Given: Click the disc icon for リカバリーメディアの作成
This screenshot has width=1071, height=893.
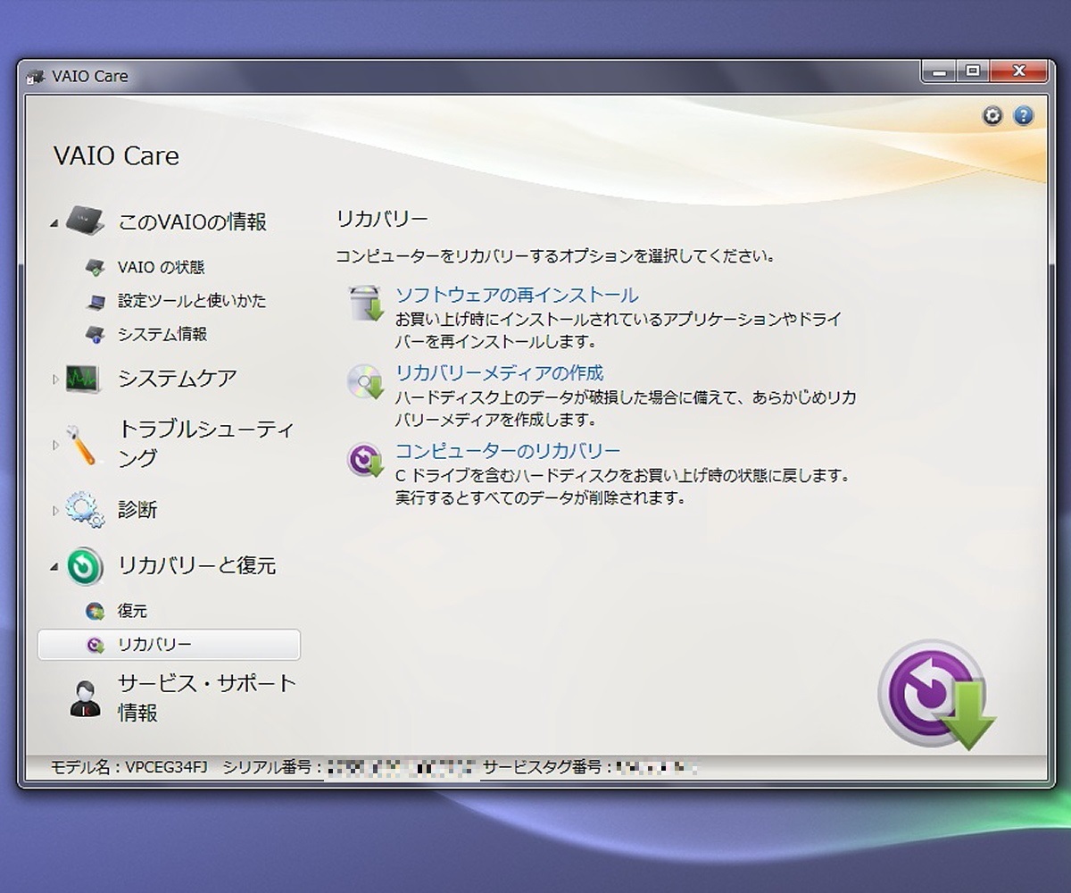Looking at the screenshot, I should point(365,381).
